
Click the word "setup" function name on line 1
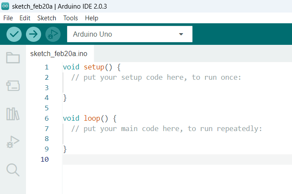tap(94, 67)
